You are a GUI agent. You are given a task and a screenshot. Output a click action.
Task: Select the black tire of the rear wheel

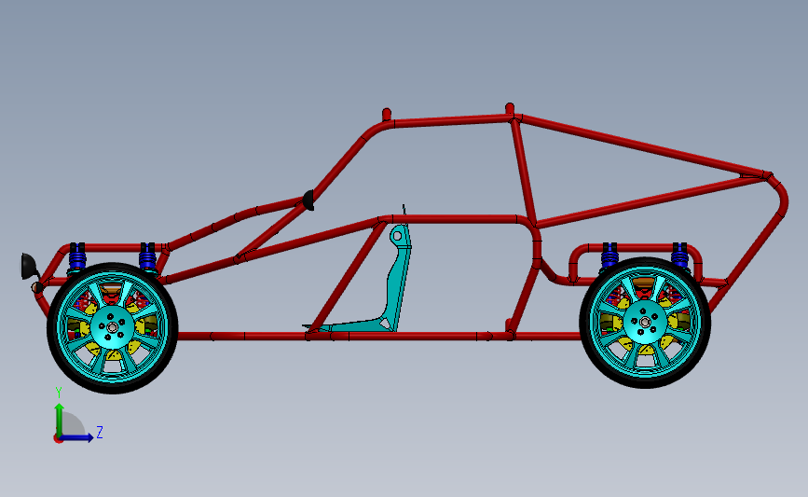645,381
